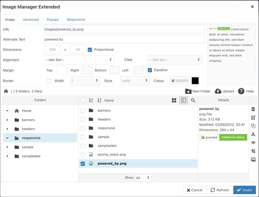Expand the banners folder in tree

point(7,120)
